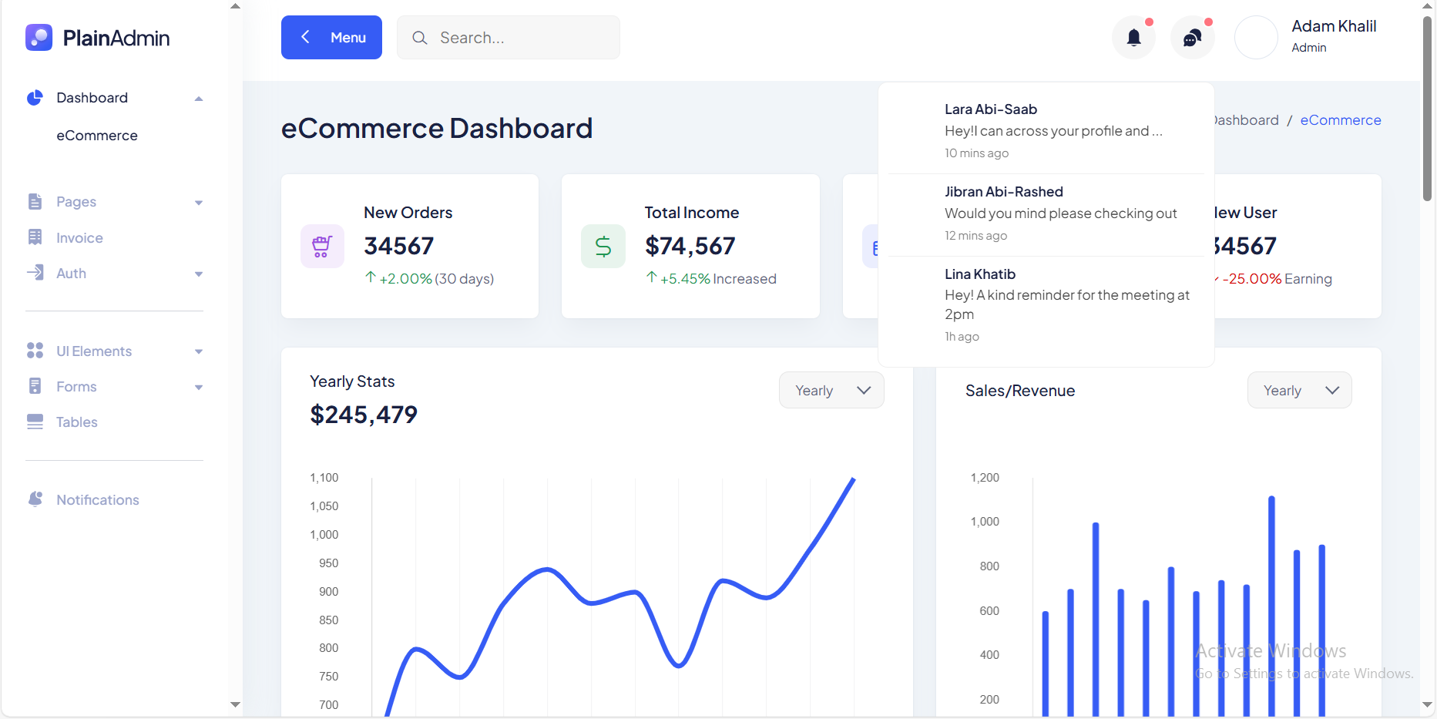Screen dimensions: 1437x719
Task: Open Notifications from the sidebar
Action: [x=97, y=500]
